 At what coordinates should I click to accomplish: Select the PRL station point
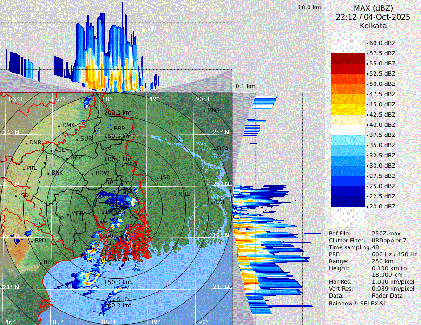point(24,169)
